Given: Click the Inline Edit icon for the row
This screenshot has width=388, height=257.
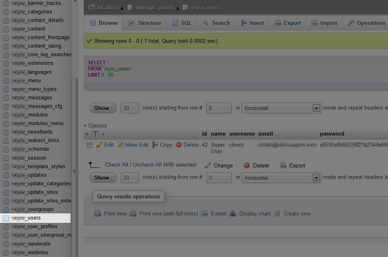Looking at the screenshot, I should [x=120, y=145].
